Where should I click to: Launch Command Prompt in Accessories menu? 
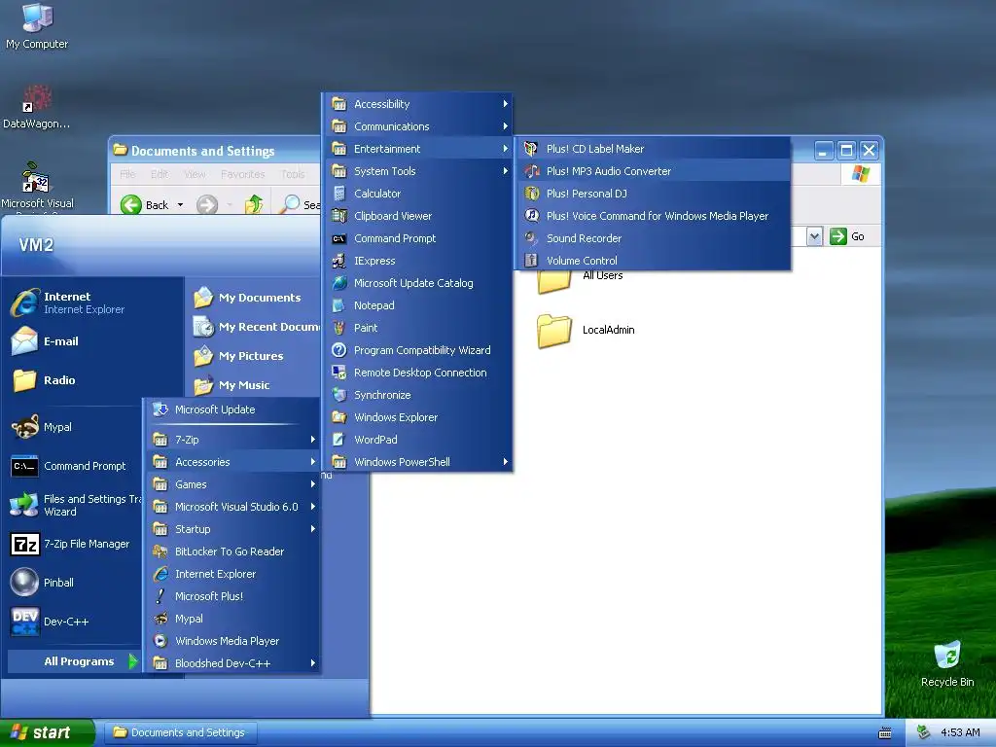(x=418, y=238)
